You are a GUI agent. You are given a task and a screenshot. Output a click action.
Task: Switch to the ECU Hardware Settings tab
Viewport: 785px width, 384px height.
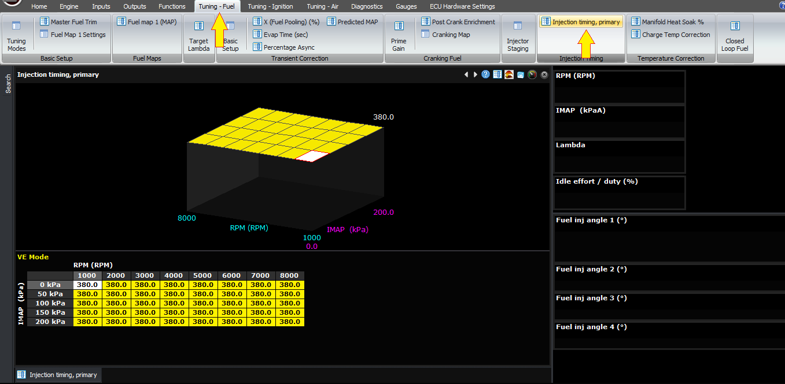pyautogui.click(x=462, y=6)
